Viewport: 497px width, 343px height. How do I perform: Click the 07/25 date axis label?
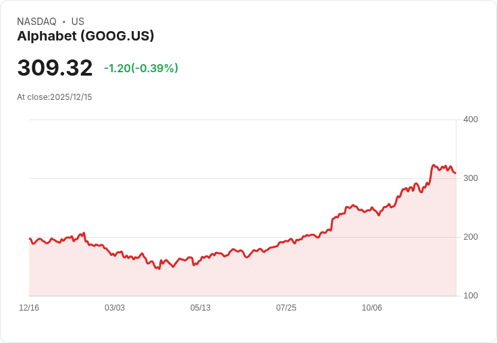point(286,308)
